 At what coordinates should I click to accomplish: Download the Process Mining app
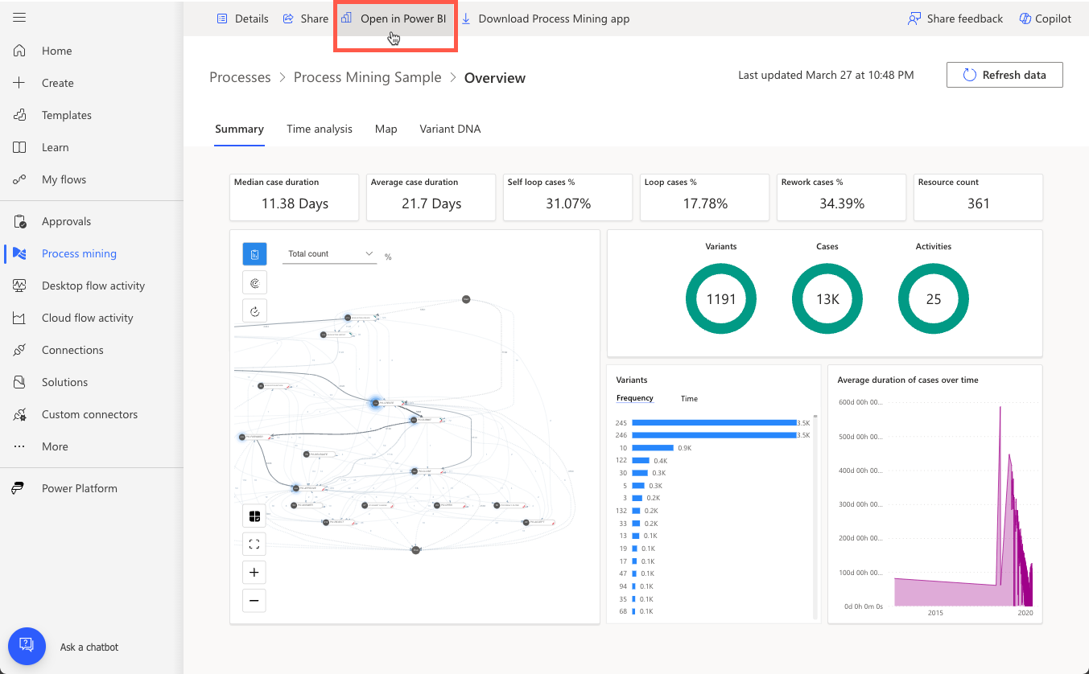pyautogui.click(x=545, y=18)
